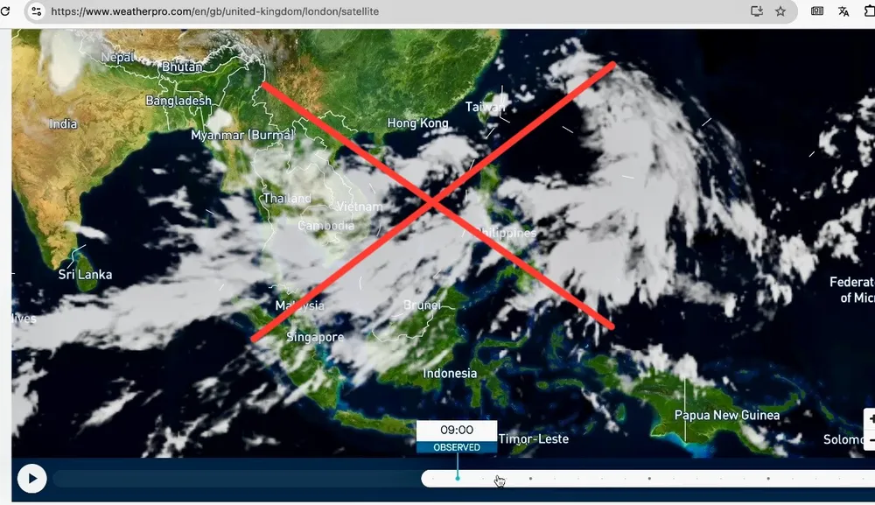Click the install app icon in address bar
The height and width of the screenshot is (505, 875).
[757, 11]
